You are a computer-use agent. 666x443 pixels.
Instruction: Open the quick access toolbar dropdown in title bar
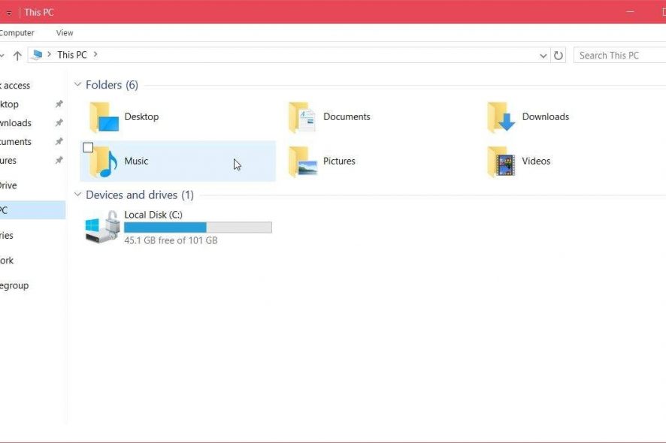coord(9,13)
